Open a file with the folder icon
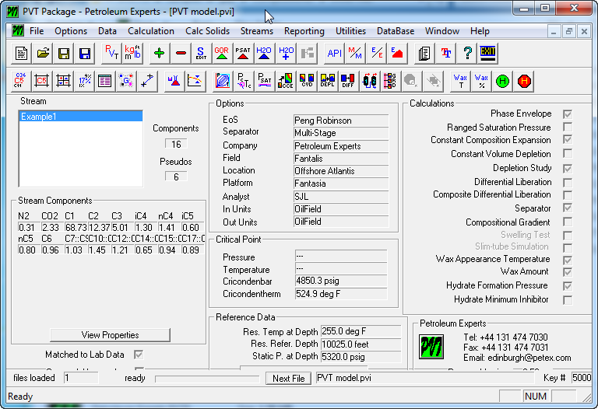The width and height of the screenshot is (598, 409). [x=43, y=54]
